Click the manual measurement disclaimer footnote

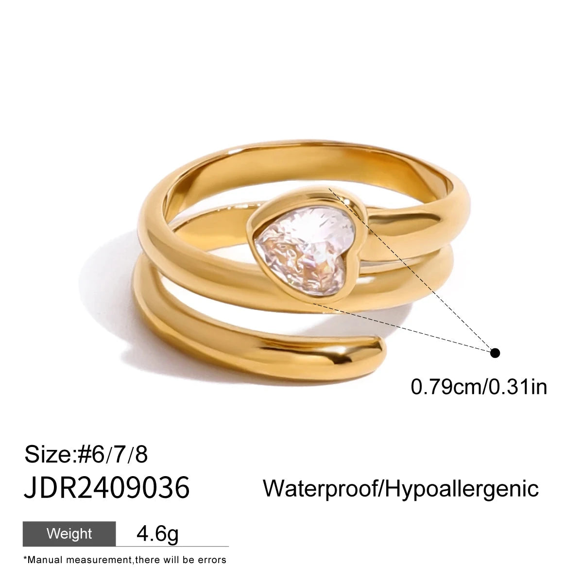click(x=125, y=560)
